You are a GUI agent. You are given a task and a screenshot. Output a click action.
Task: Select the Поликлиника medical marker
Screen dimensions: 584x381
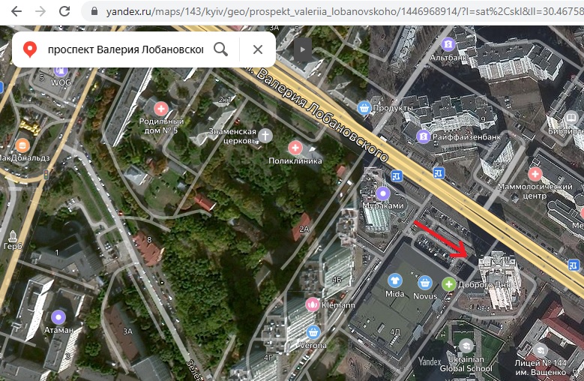click(x=295, y=148)
